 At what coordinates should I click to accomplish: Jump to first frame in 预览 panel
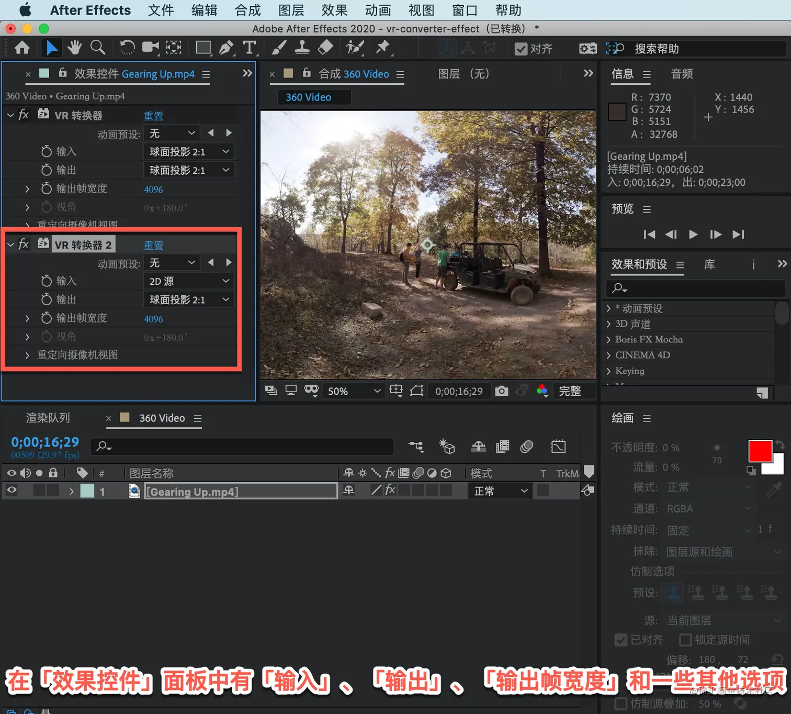pyautogui.click(x=649, y=234)
